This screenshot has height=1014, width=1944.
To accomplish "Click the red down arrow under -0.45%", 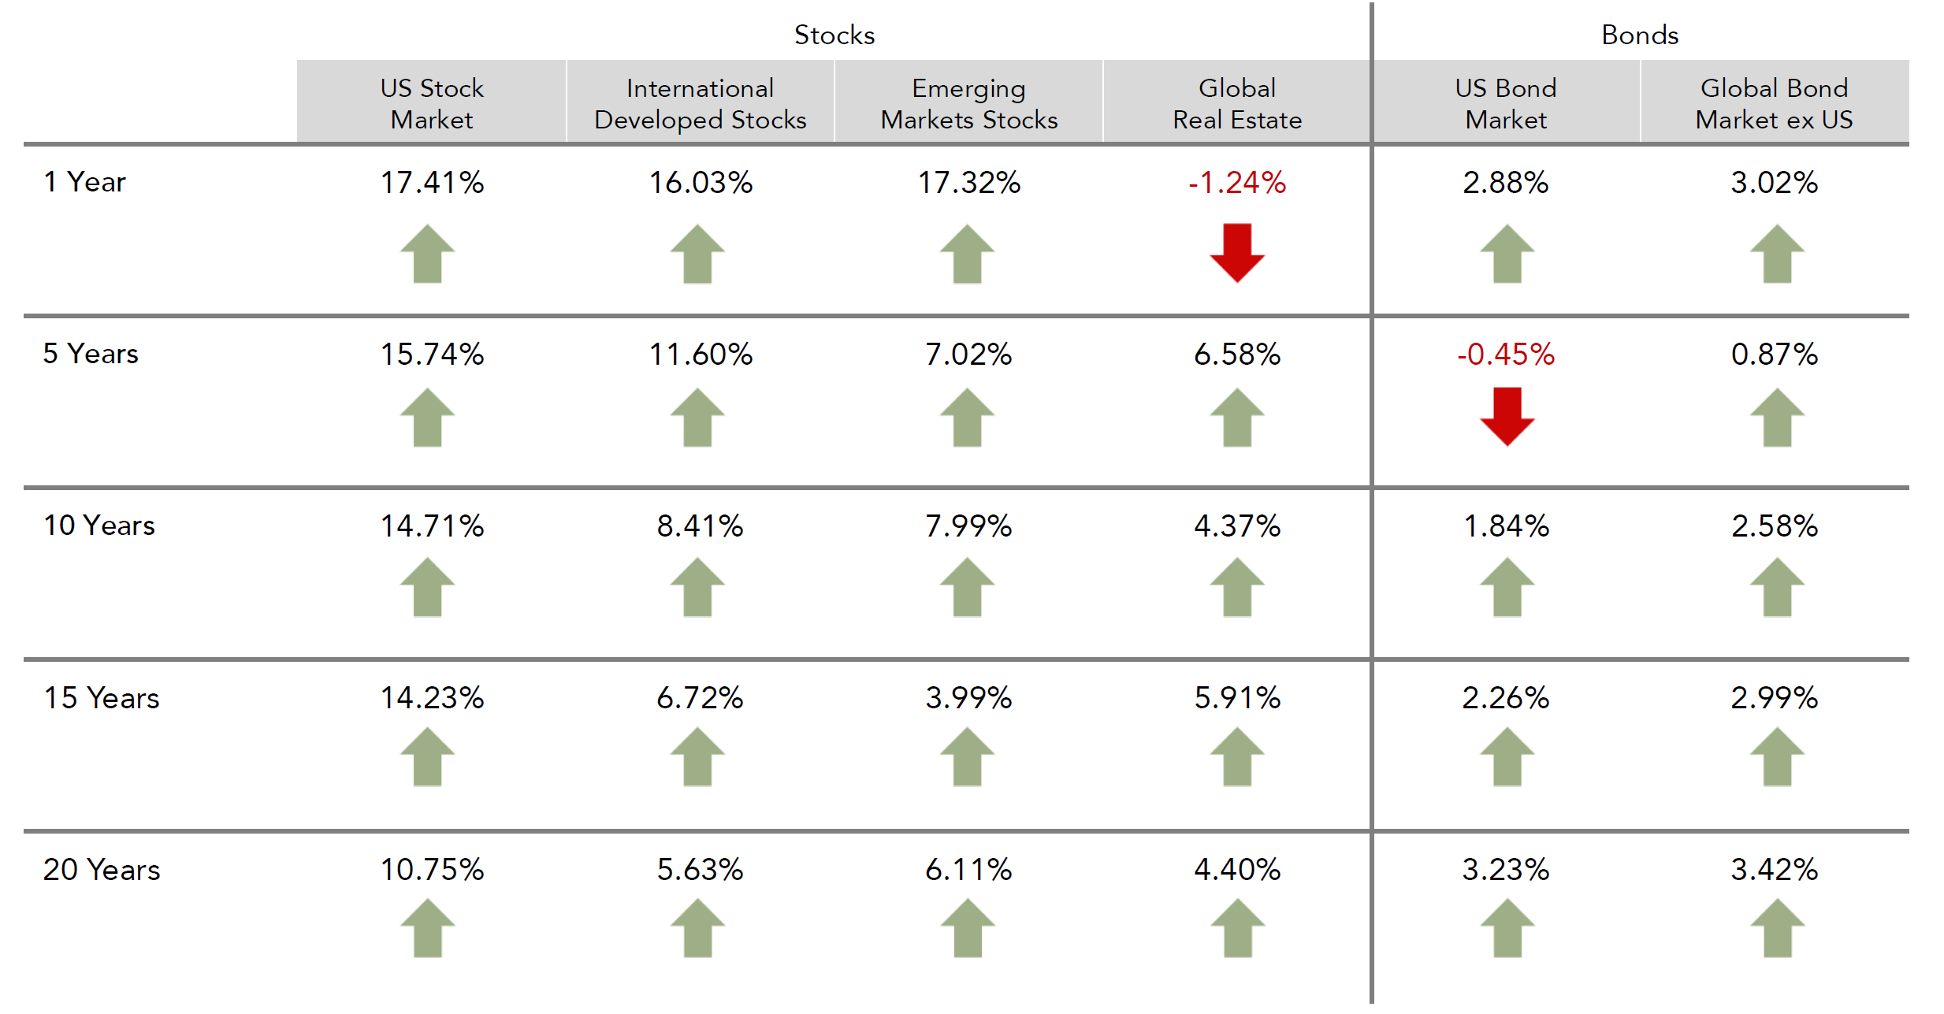I will pos(1506,417).
